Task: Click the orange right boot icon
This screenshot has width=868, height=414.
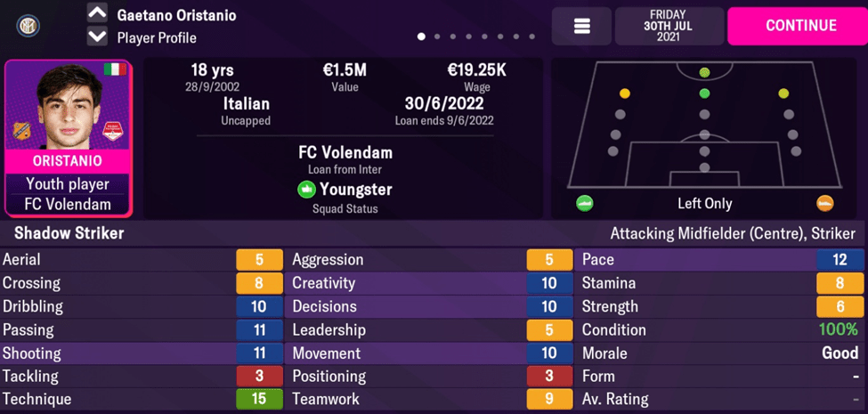Action: coord(825,203)
